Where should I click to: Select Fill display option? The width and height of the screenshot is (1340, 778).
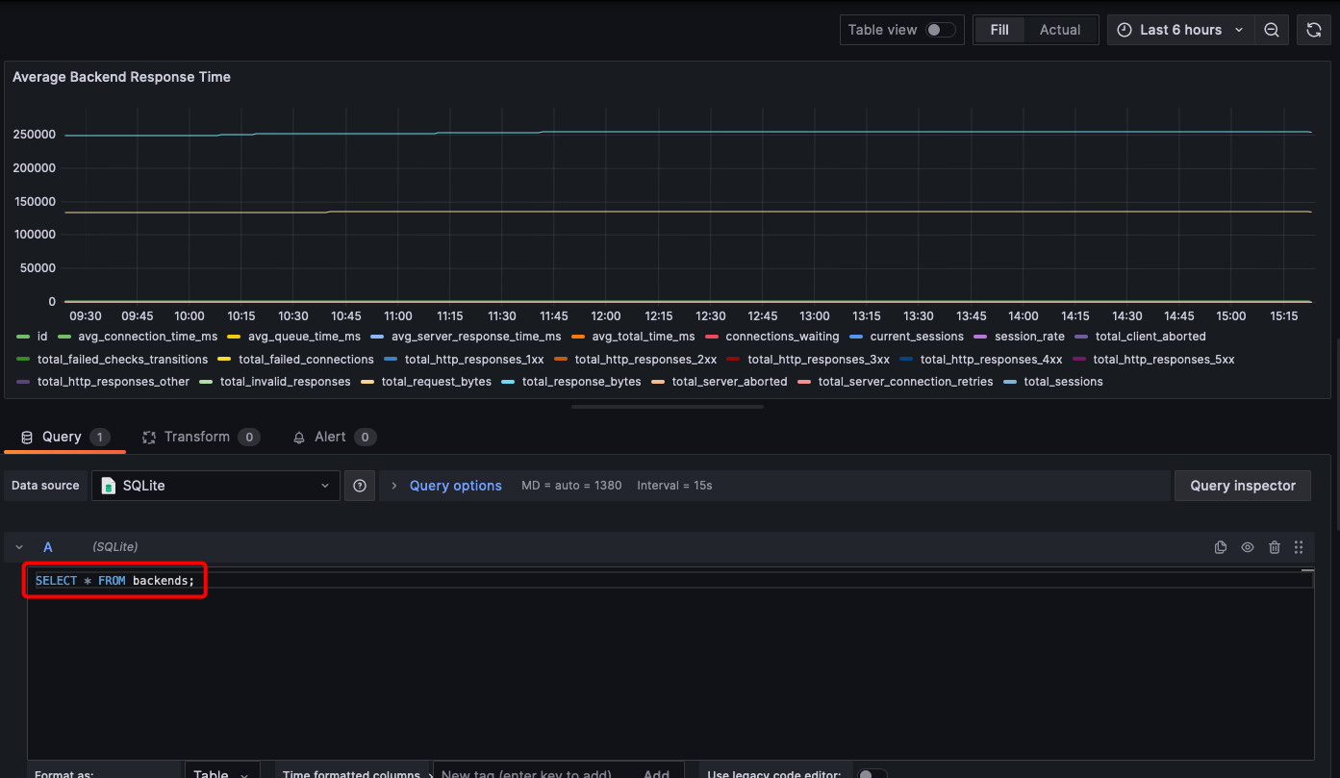coord(999,30)
